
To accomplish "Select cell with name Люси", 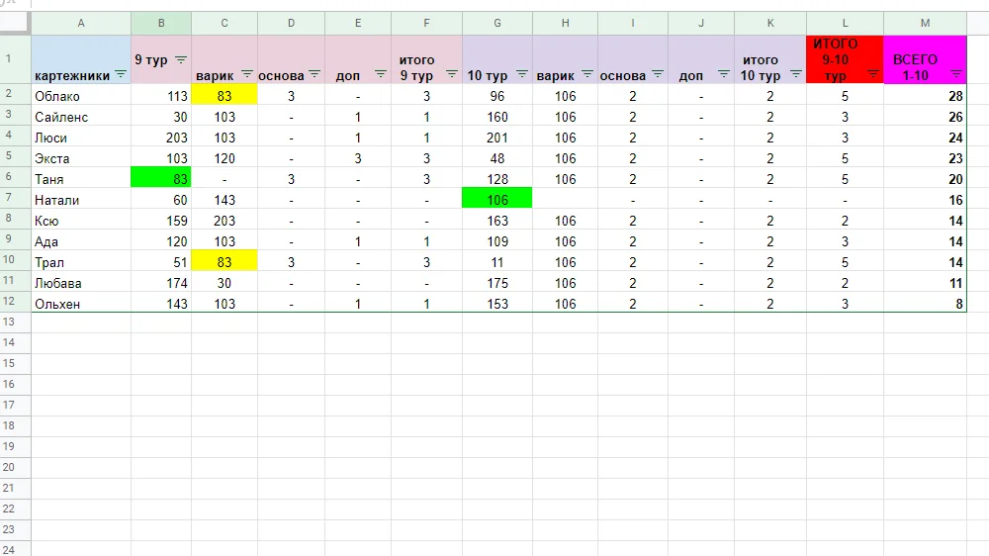I will tap(81, 138).
